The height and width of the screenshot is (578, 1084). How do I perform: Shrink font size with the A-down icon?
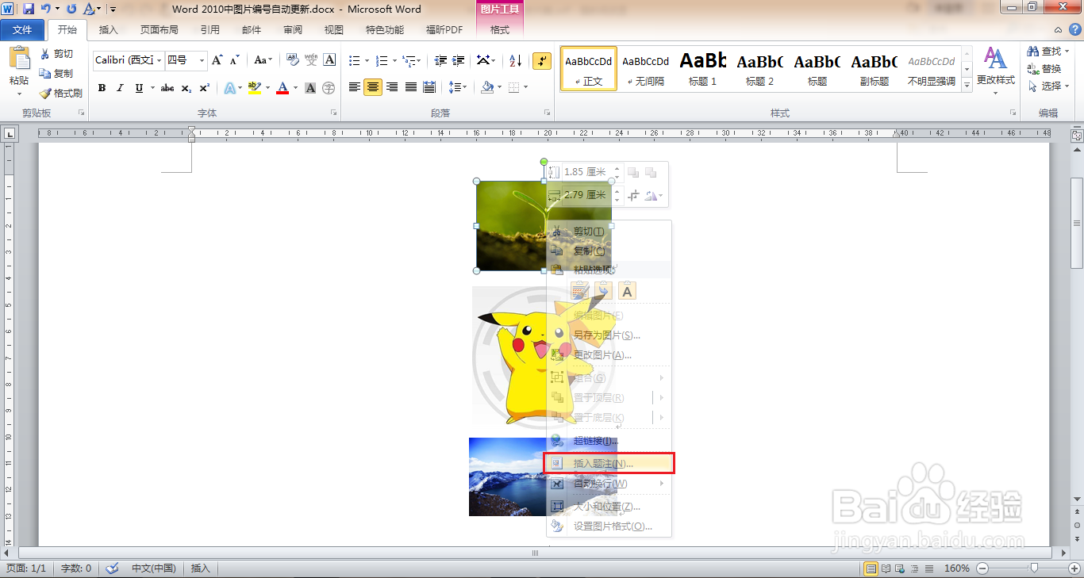[x=235, y=60]
